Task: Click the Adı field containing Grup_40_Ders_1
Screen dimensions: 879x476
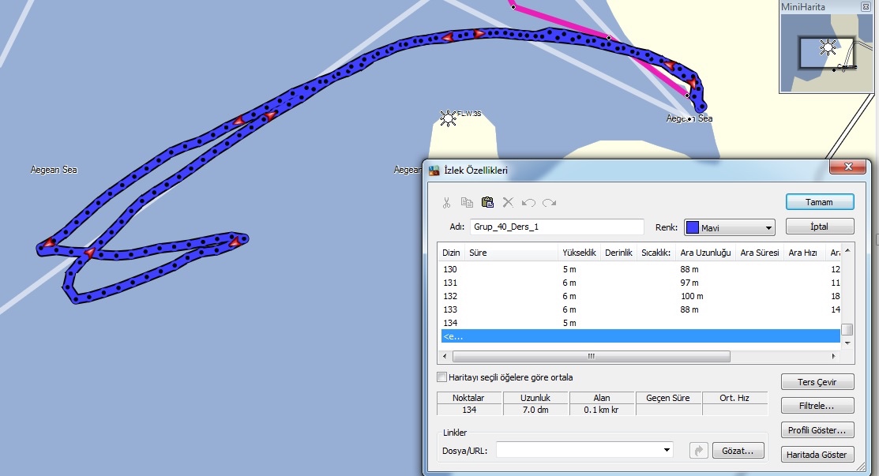Action: click(557, 227)
